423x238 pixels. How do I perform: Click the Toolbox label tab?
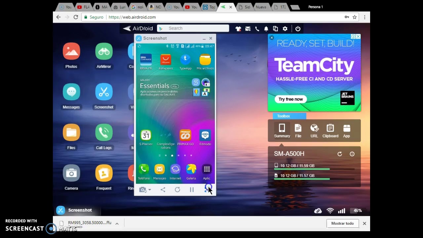click(289, 116)
